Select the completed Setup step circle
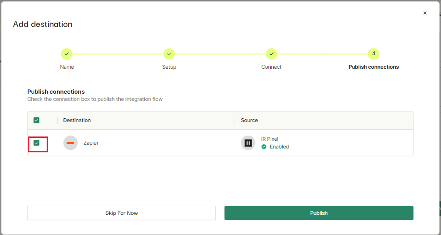 [169, 54]
